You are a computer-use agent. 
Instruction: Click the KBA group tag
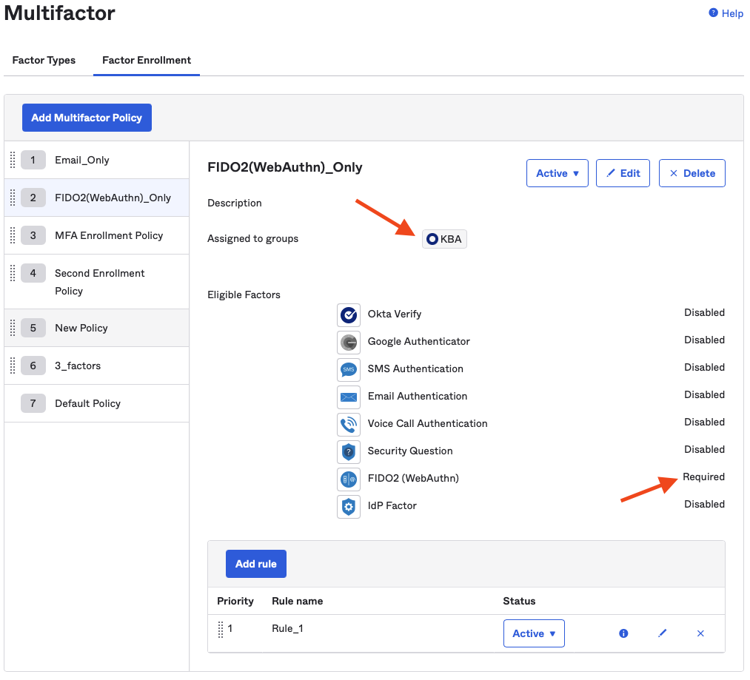coord(444,239)
